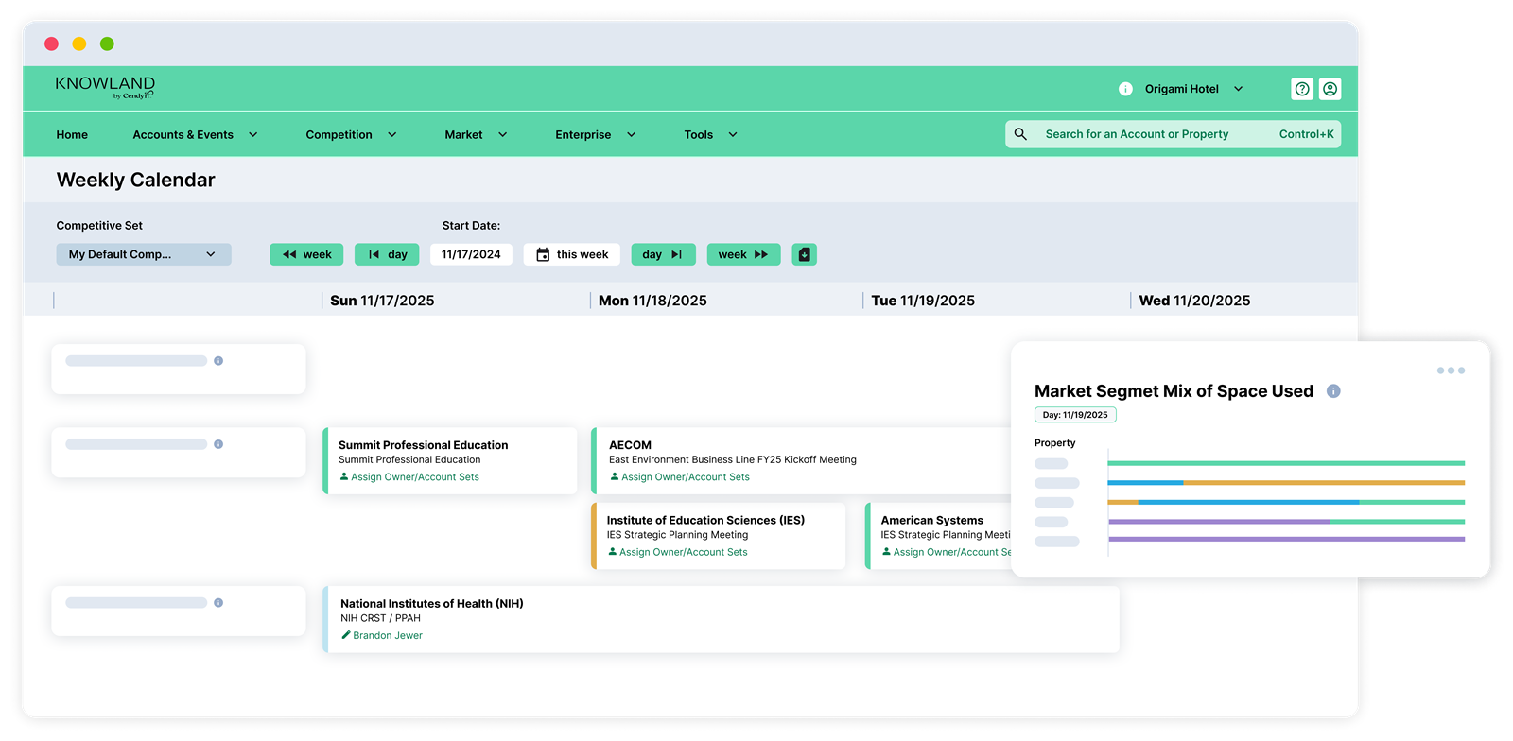
Task: Assign owner on American Systems event
Action: pos(951,552)
